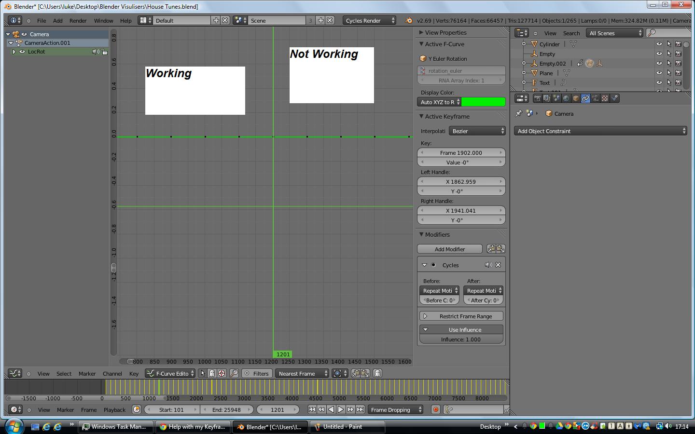Screen dimensions: 695x434
Task: Click the End frame field
Action: click(x=226, y=410)
